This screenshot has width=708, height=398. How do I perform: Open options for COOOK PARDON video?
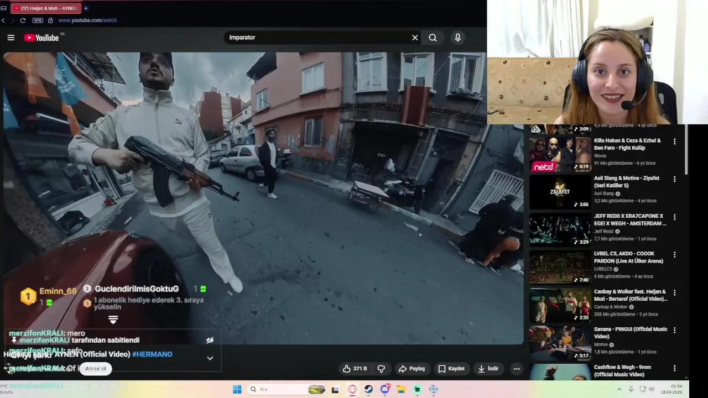click(x=674, y=254)
